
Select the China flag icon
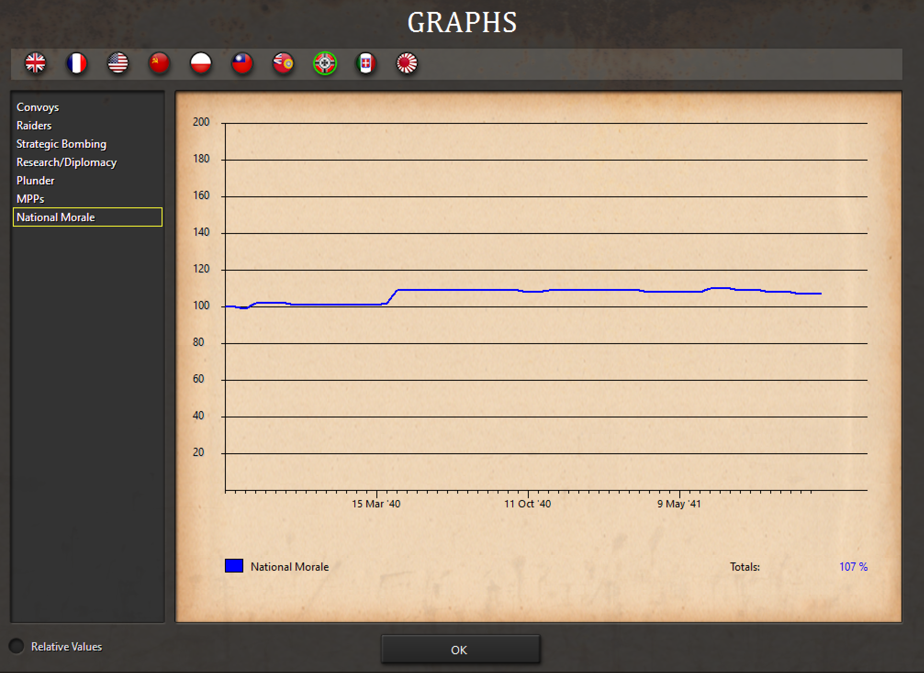point(242,63)
